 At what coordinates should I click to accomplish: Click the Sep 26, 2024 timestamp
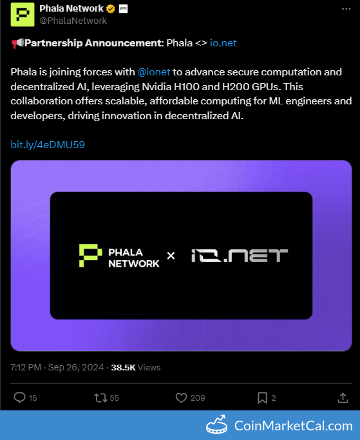(76, 367)
